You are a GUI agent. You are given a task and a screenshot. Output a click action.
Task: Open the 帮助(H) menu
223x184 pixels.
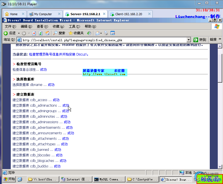pos(90,27)
